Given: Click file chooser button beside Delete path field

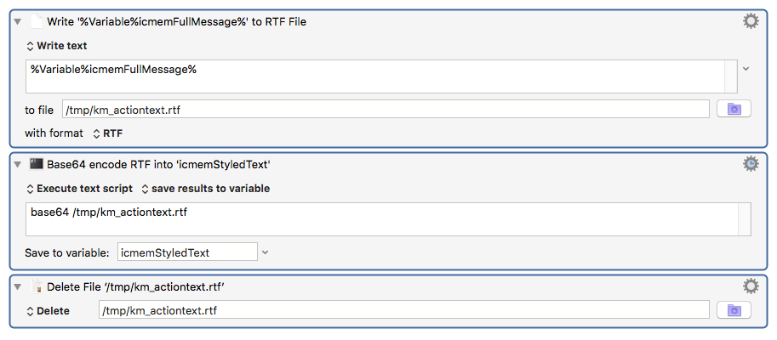Looking at the screenshot, I should [734, 310].
